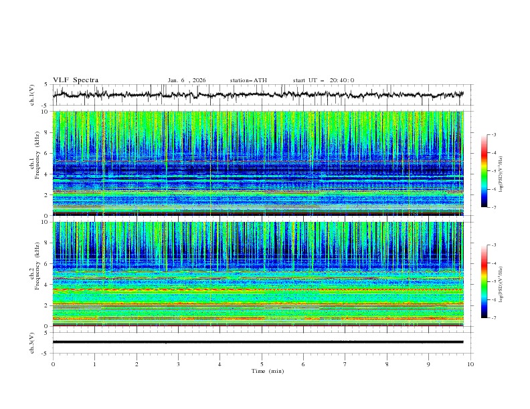Click time axis tick label "6"
This screenshot has width=530, height=409.
[x=303, y=364]
